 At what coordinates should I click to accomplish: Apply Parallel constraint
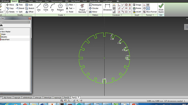[x=119, y=8]
